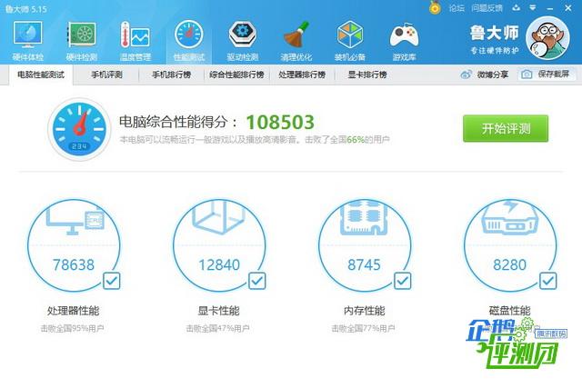This screenshot has height=388, width=582.
Task: Click the processor score 78638
Action: (x=74, y=264)
